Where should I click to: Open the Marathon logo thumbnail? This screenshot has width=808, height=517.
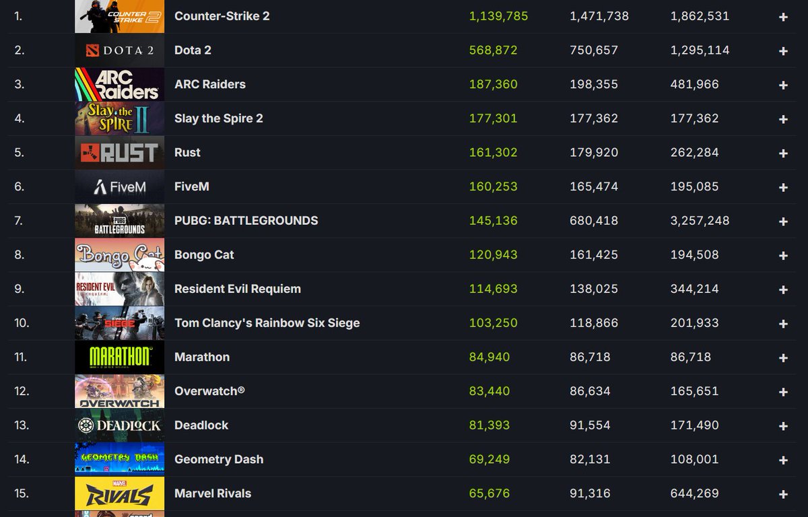[x=119, y=357]
